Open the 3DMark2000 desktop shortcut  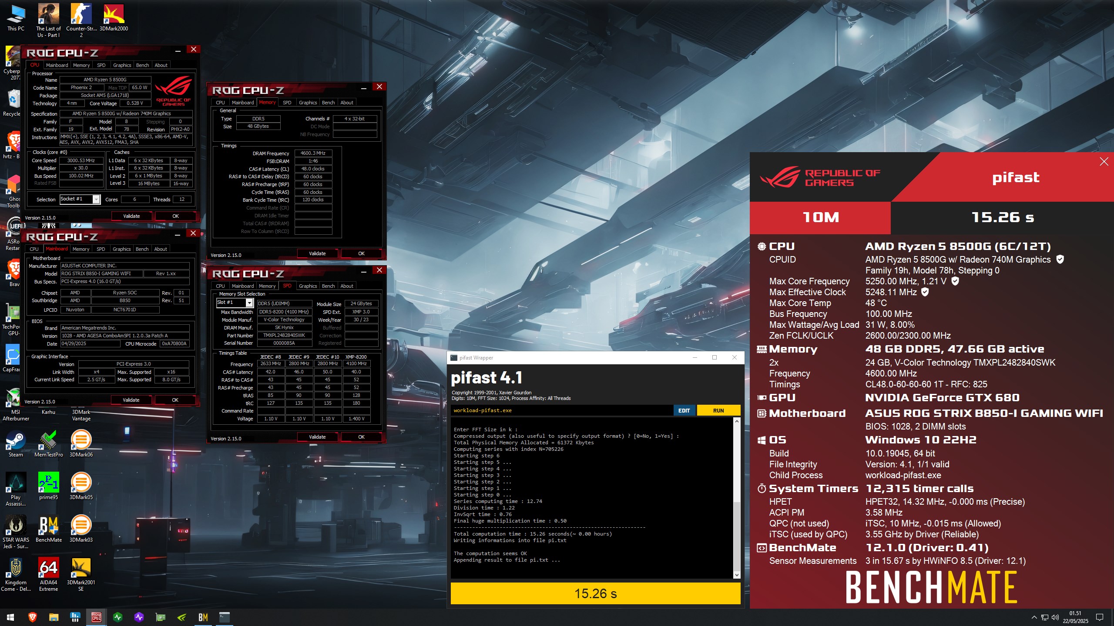click(x=114, y=18)
